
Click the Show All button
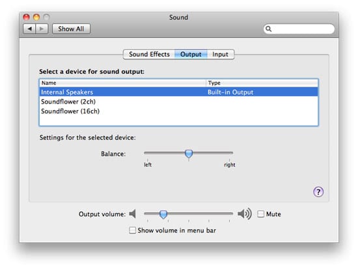[71, 29]
